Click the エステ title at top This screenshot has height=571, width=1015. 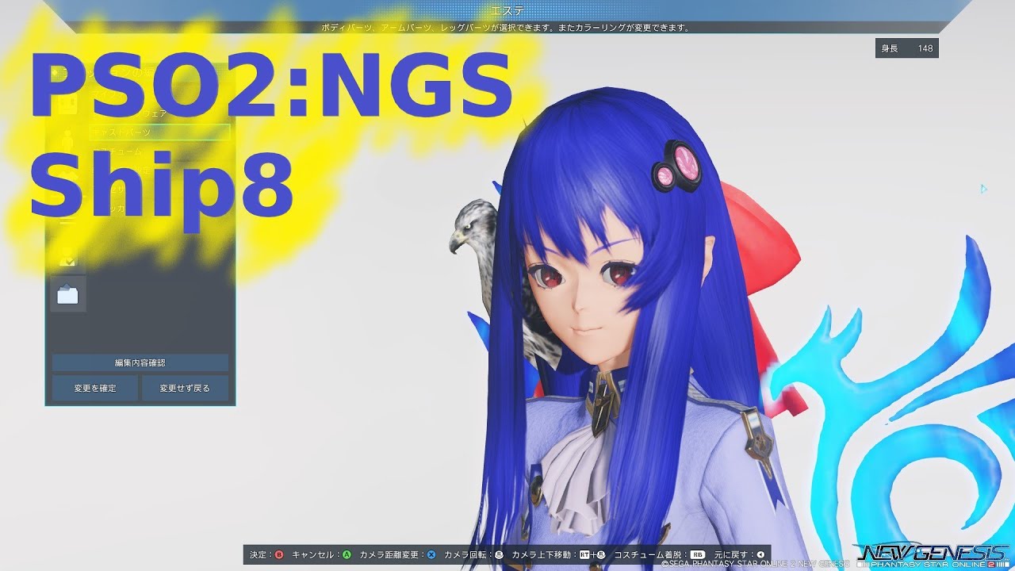(507, 10)
